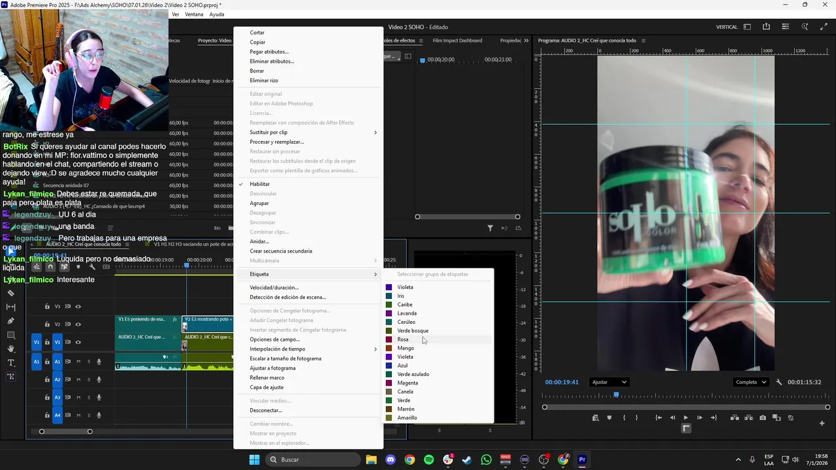
Task: Toggle track targeting for A2
Action: [x=57, y=379]
